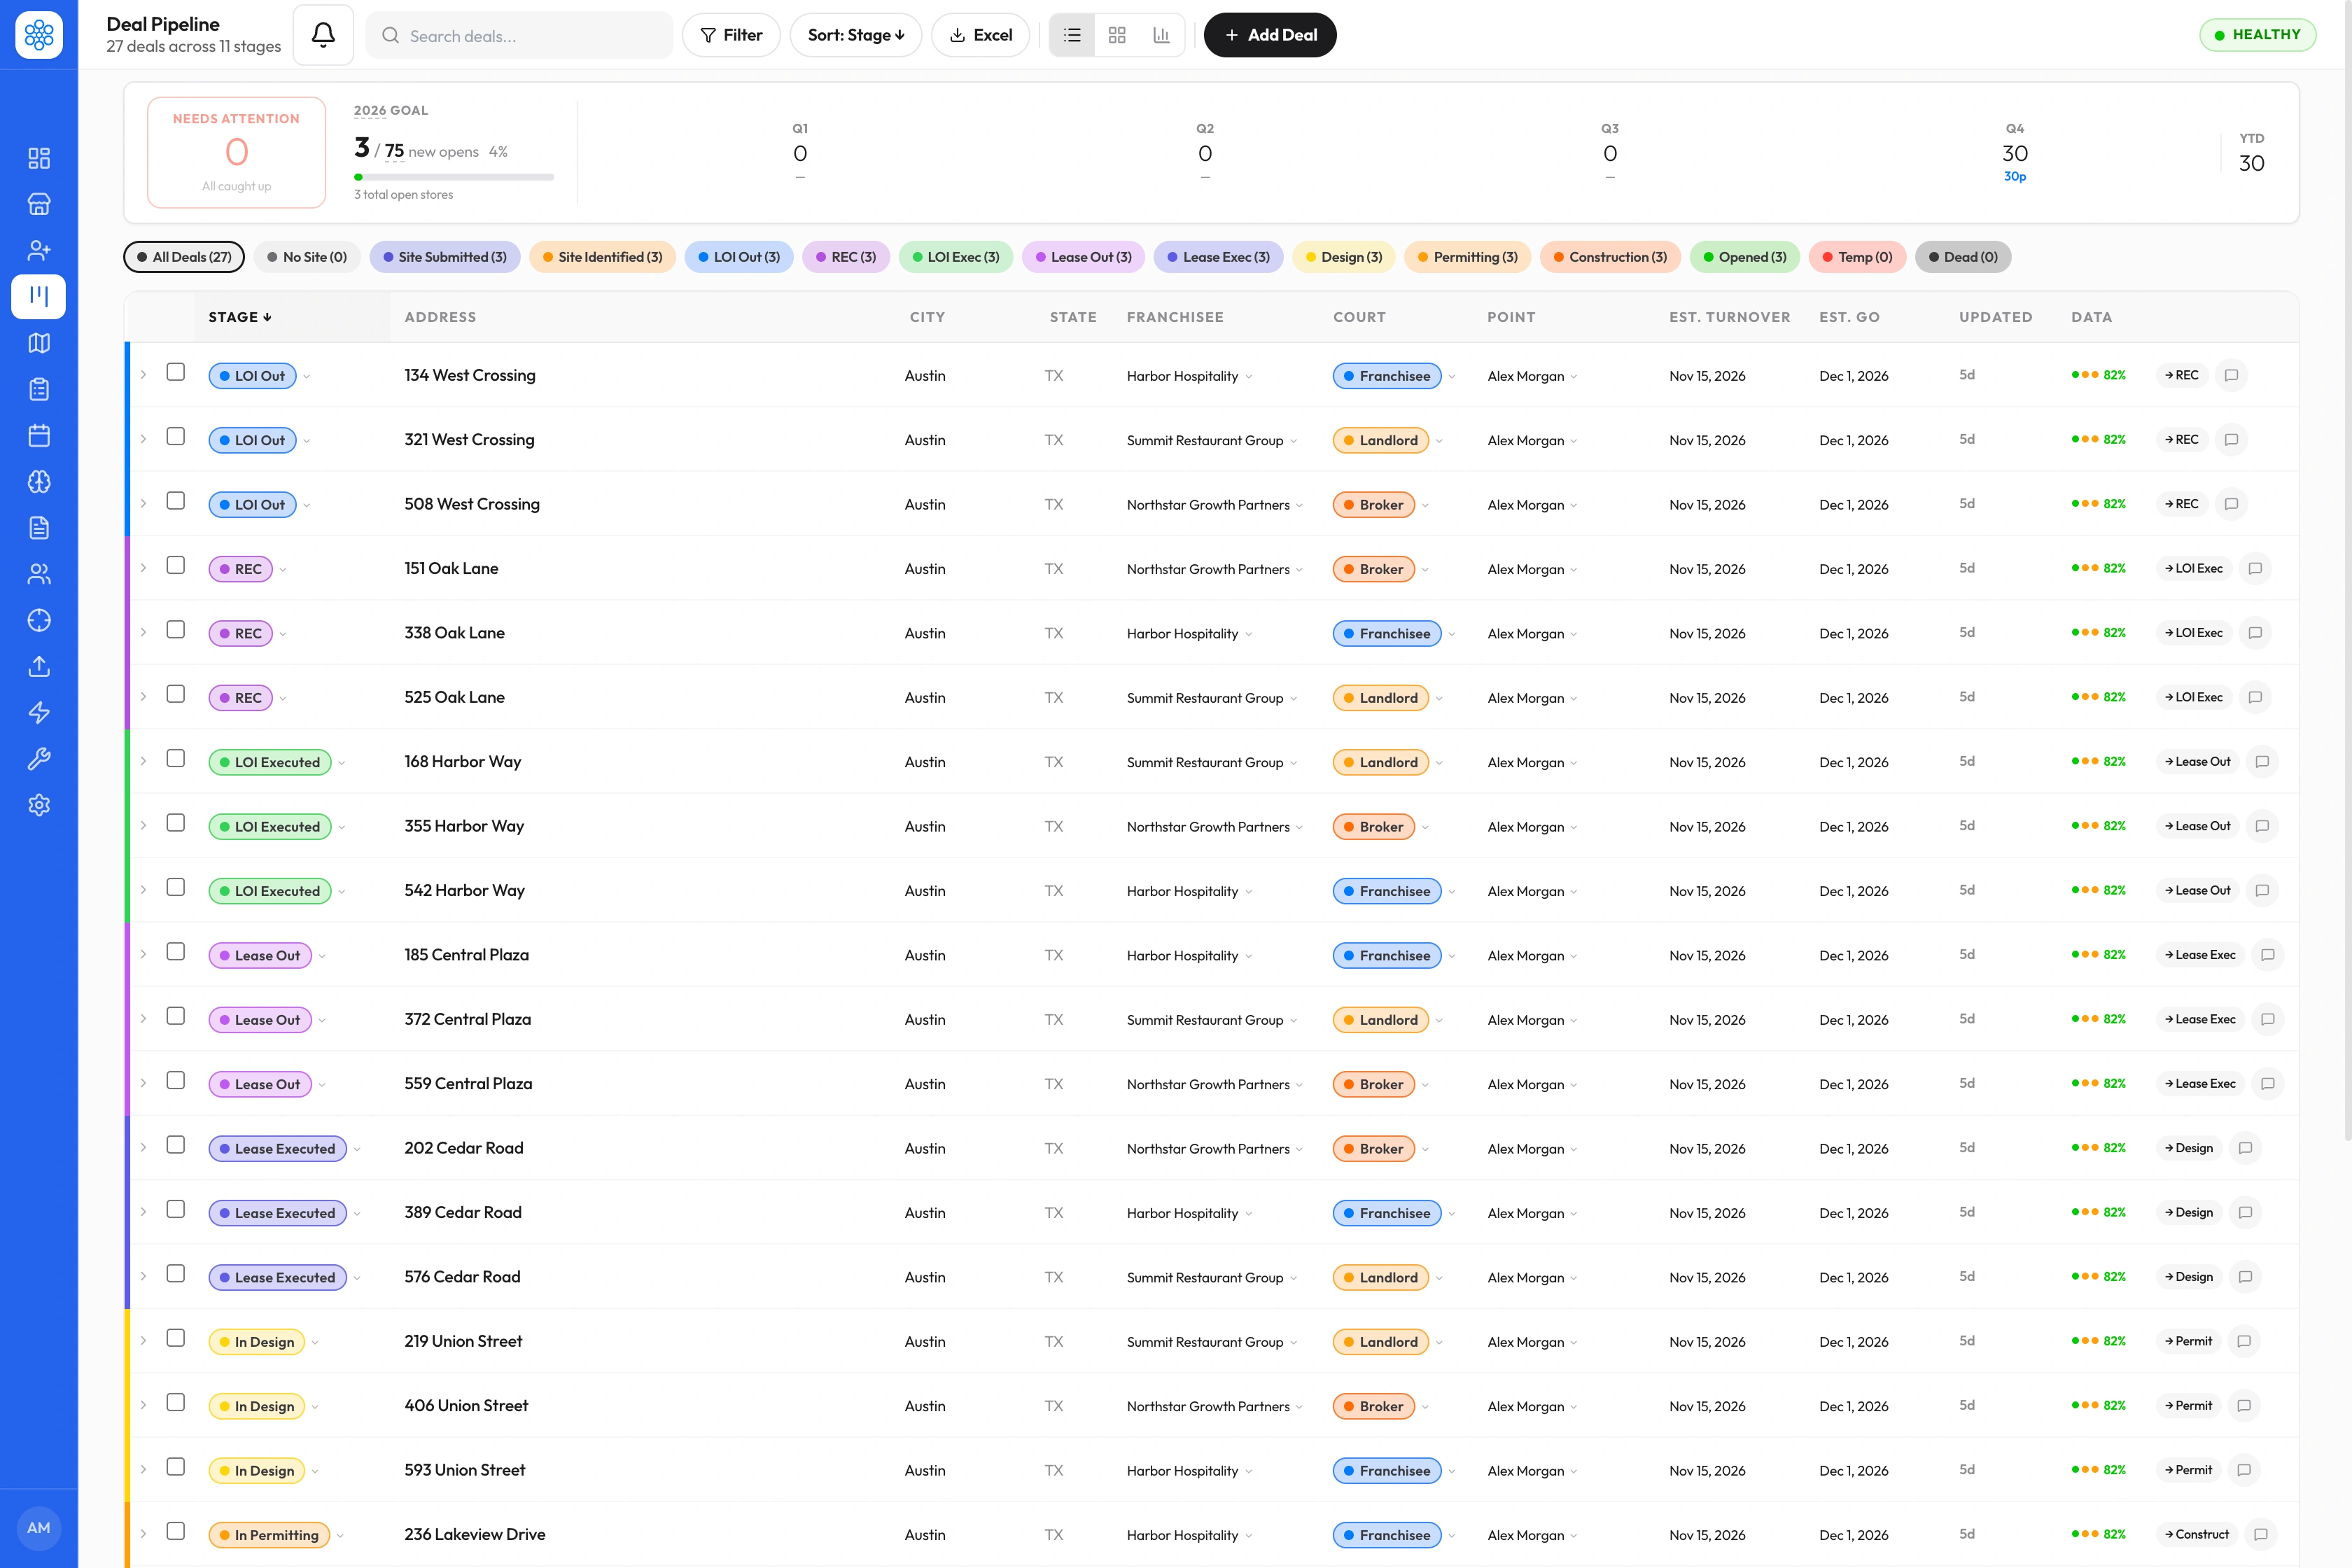2352x1568 pixels.
Task: Open the map icon in the sidebar
Action: click(39, 343)
